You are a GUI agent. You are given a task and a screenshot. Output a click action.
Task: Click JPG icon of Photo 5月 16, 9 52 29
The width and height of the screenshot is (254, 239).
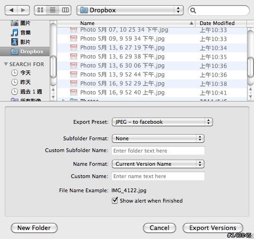74,83
